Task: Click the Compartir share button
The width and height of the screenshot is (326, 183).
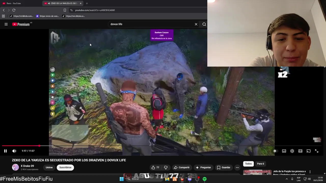Action: (182, 167)
